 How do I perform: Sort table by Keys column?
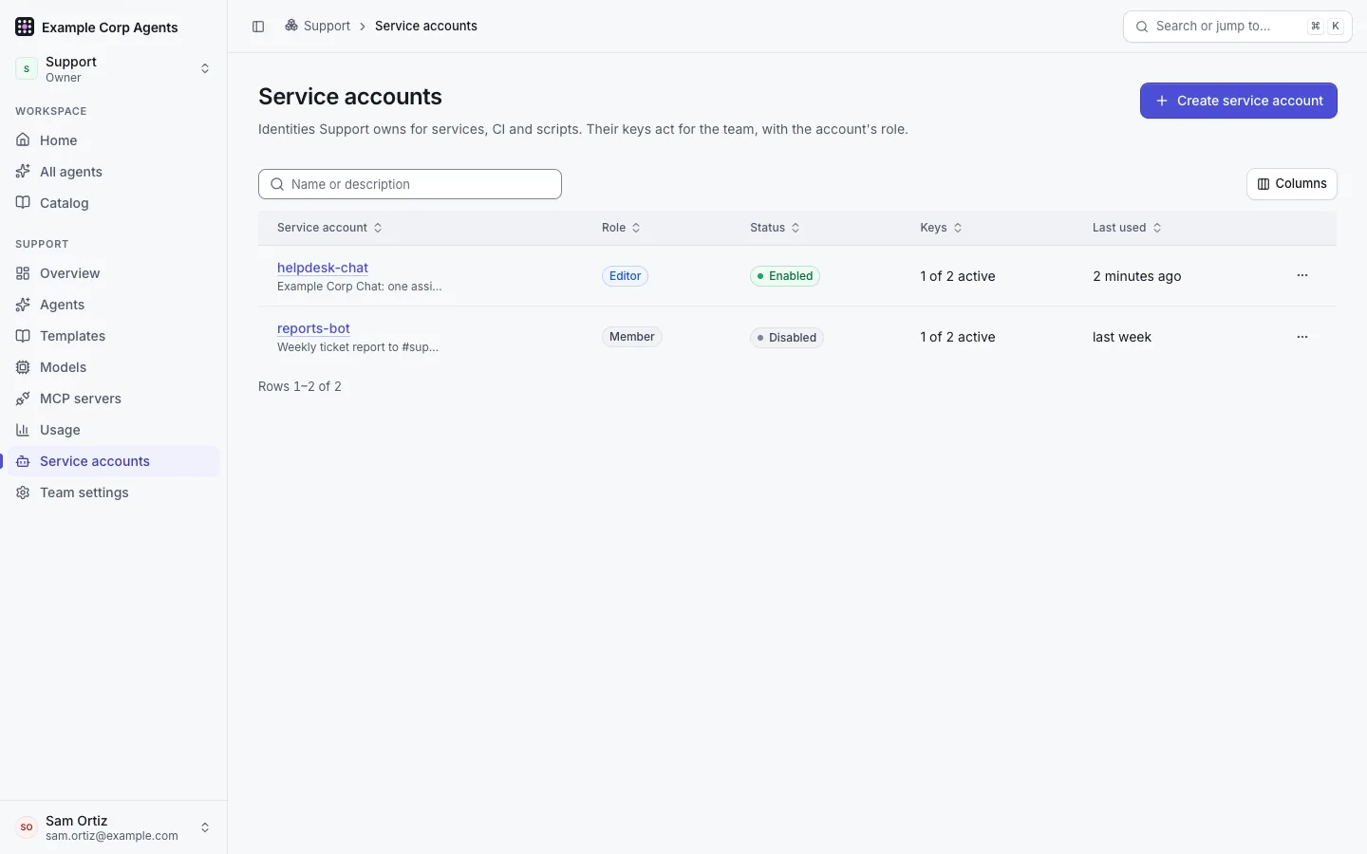[941, 228]
